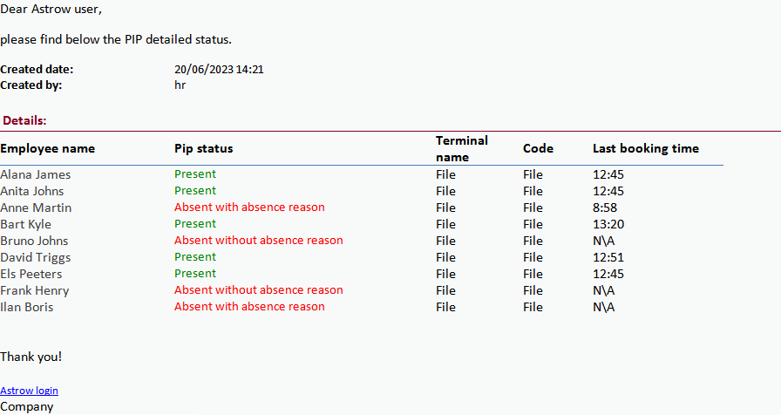781x415 pixels.
Task: Select the Terminal name column header
Action: 461,148
